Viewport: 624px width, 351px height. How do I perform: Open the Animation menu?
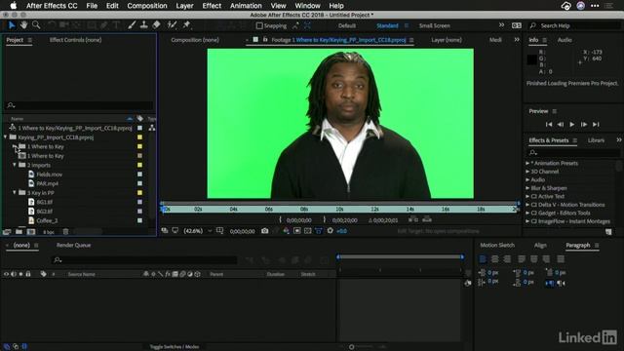click(x=246, y=6)
